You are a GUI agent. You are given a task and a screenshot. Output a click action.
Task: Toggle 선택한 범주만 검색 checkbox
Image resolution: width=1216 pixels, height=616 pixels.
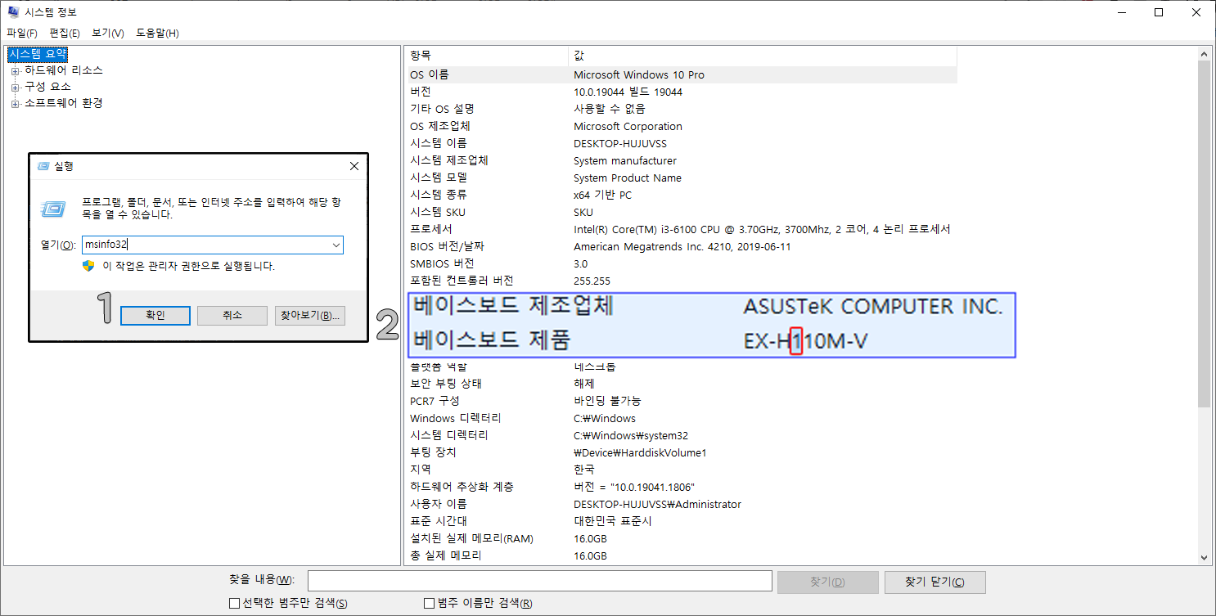pyautogui.click(x=235, y=604)
